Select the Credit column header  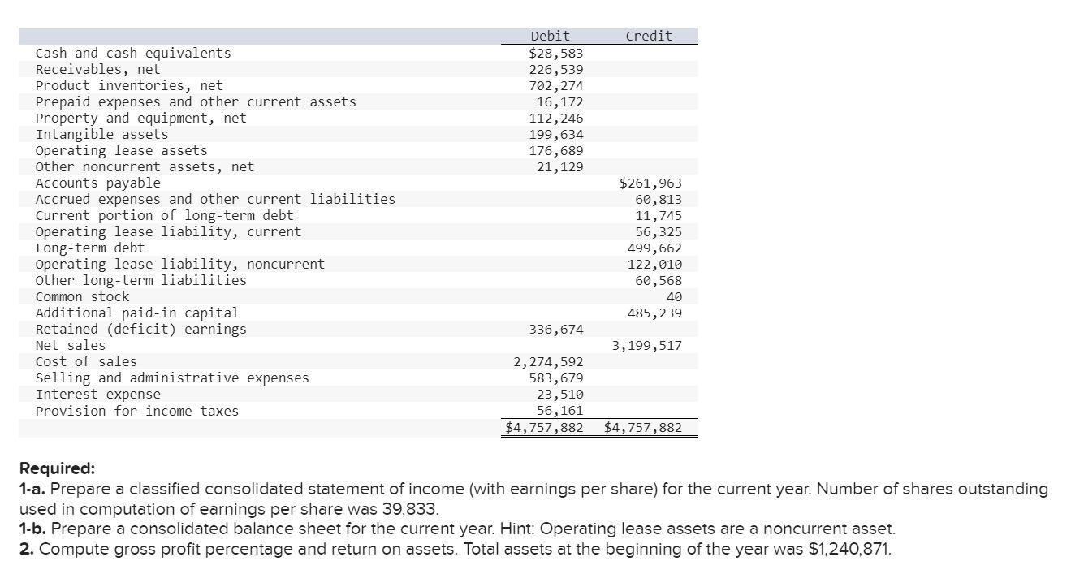pyautogui.click(x=648, y=36)
